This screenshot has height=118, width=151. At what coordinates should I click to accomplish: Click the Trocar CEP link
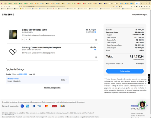click(32, 74)
